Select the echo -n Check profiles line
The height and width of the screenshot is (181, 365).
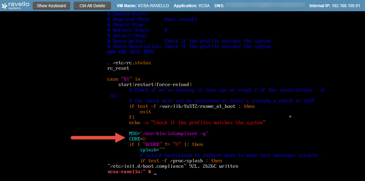coord(197,122)
